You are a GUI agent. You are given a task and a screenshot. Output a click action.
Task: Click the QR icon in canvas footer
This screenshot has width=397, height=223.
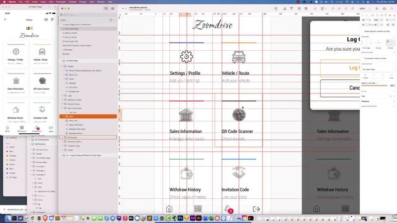coord(198,209)
